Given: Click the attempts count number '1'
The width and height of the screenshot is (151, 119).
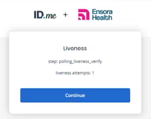Looking at the screenshot, I should point(93,73).
